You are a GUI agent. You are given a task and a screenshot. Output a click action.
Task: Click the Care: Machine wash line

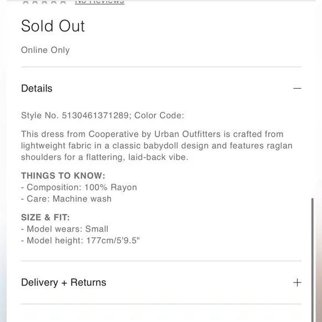point(66,199)
